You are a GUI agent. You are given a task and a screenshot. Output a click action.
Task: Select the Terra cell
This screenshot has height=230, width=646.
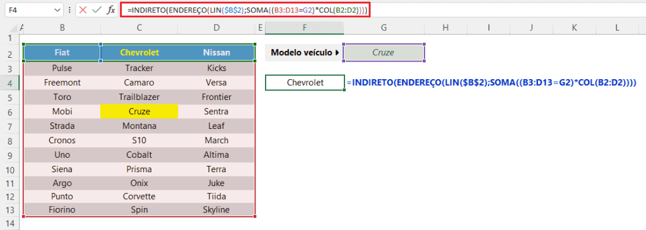(217, 169)
